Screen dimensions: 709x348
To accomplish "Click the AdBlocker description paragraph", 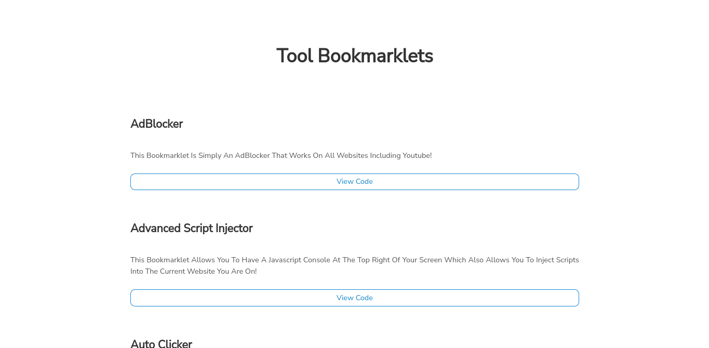I will pyautogui.click(x=280, y=156).
